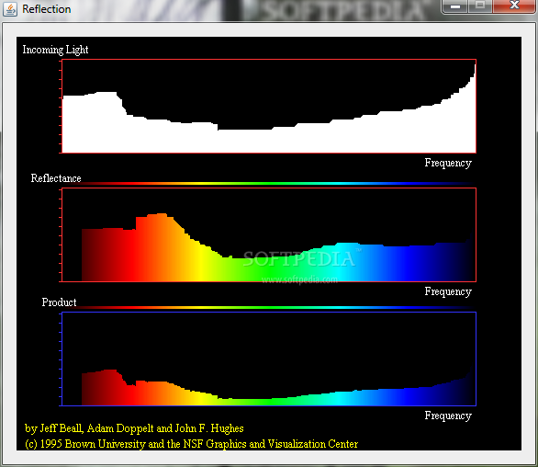The width and height of the screenshot is (538, 467).
Task: Click the Frequency label under Product graph
Action: pyautogui.click(x=448, y=416)
